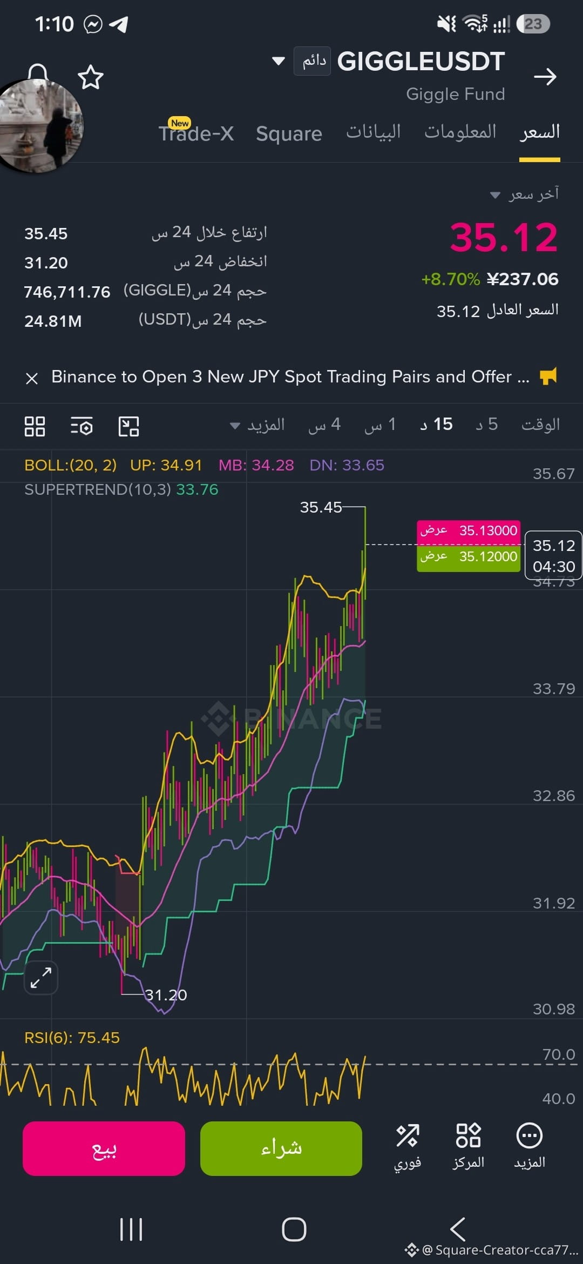Tap the Android back button
The image size is (583, 1264).
[458, 1230]
